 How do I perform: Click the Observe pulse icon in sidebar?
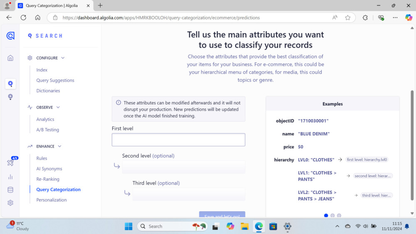[x=30, y=107]
